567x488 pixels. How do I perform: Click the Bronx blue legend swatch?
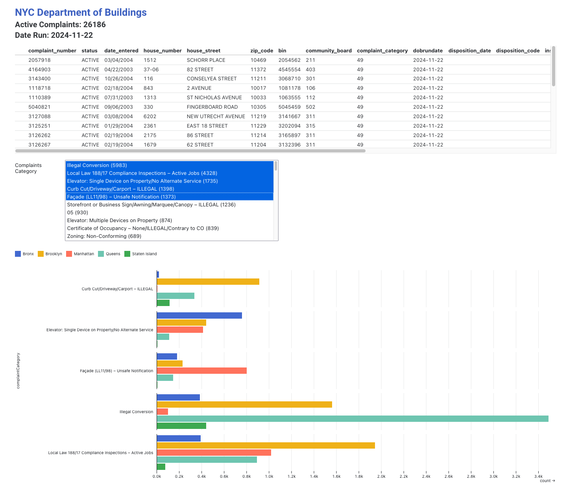coord(18,254)
